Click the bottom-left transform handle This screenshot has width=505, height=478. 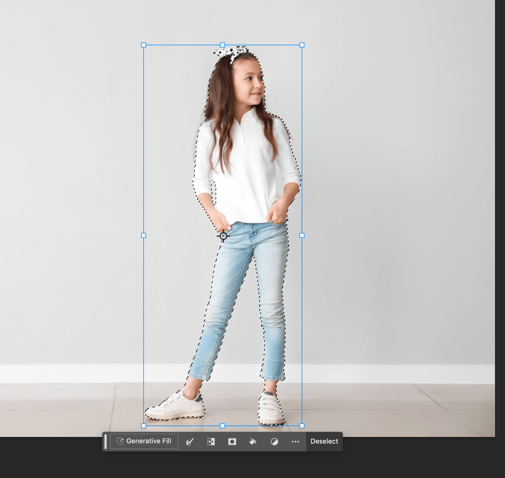coord(144,426)
